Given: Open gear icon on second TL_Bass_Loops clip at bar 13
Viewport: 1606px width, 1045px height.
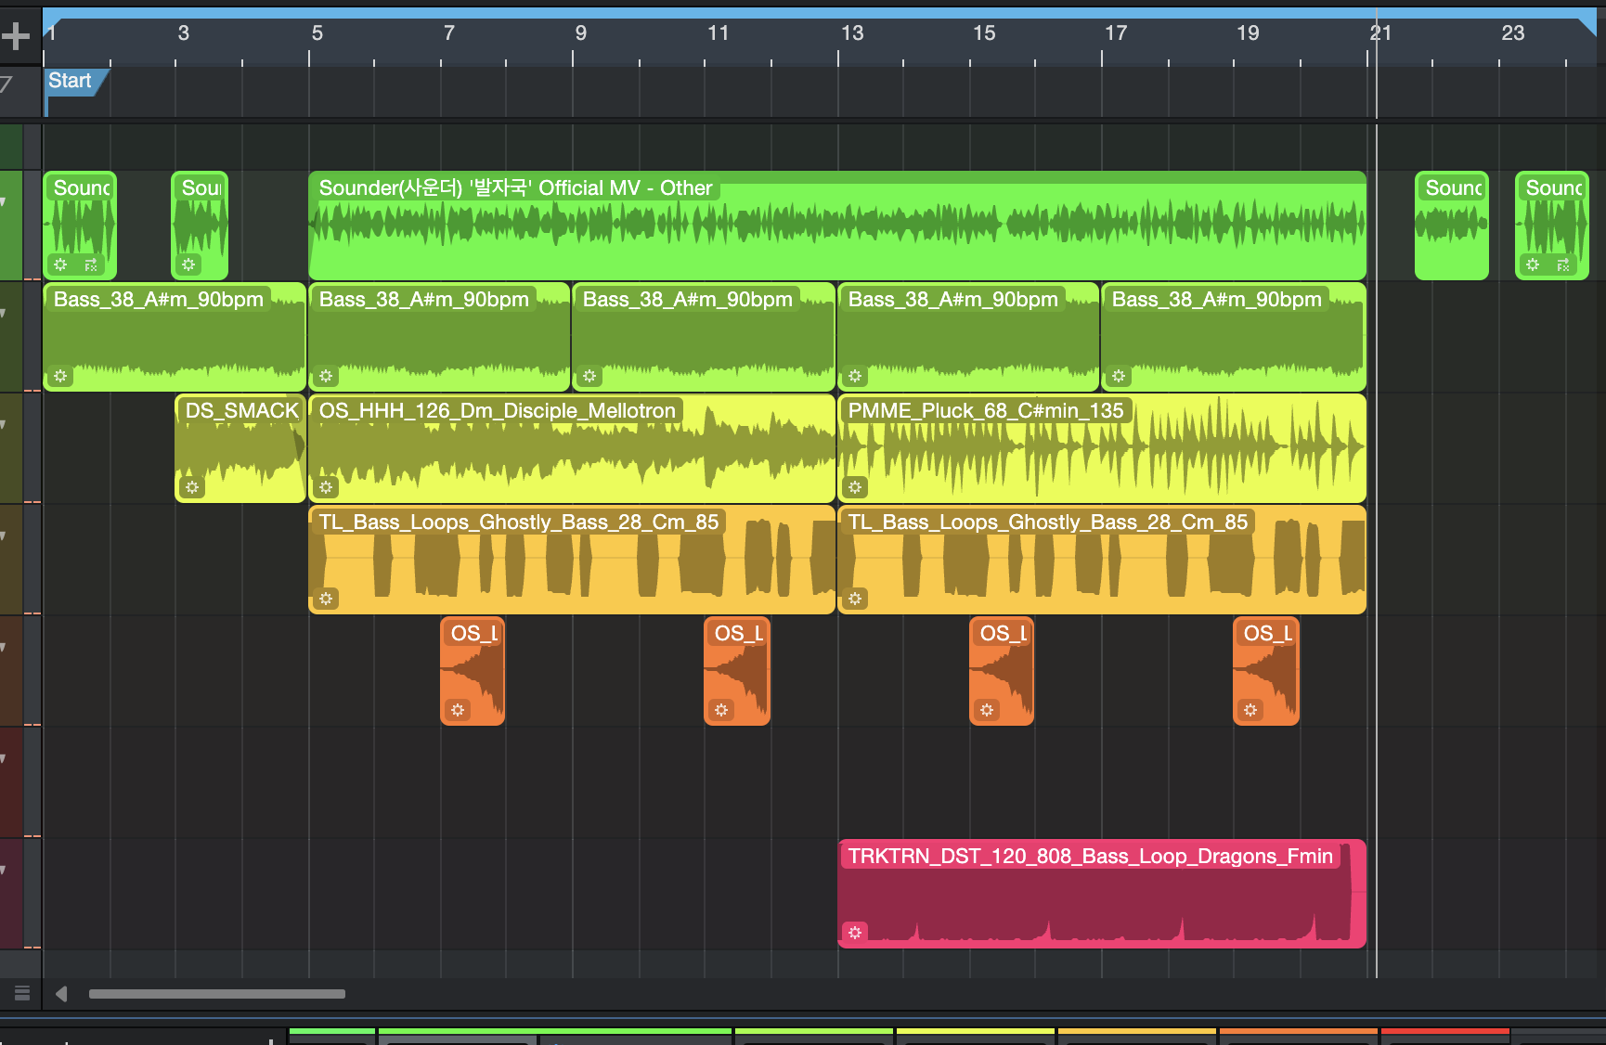Looking at the screenshot, I should [855, 599].
